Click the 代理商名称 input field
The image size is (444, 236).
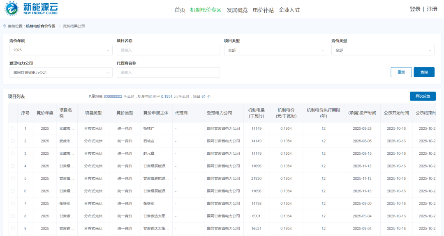pyautogui.click(x=168, y=73)
